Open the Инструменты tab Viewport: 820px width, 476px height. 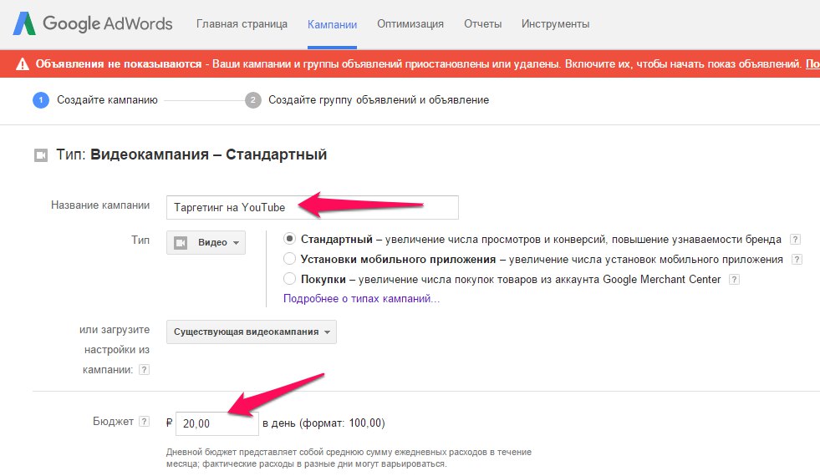pyautogui.click(x=555, y=24)
